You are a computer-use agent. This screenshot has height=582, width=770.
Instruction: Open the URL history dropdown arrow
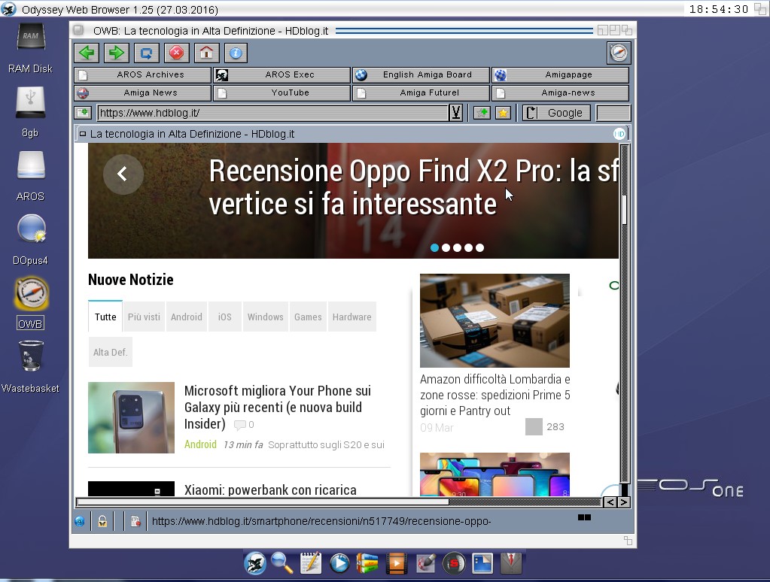pos(455,113)
